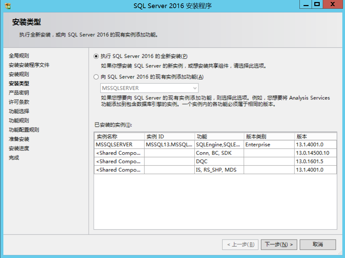The height and width of the screenshot is (258, 345).
Task: Click the 取消 button
Action: pyautogui.click(x=318, y=245)
